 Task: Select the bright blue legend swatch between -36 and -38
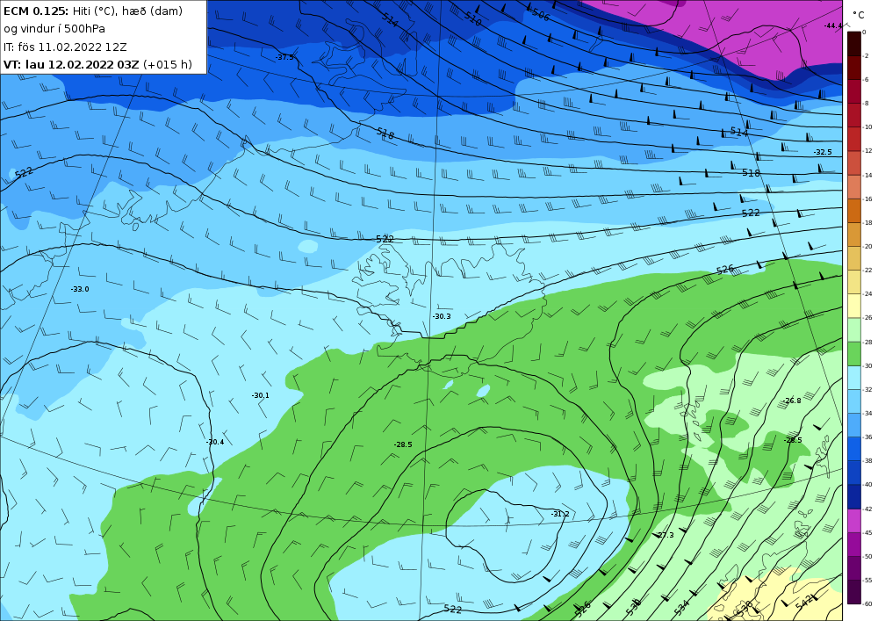pyautogui.click(x=854, y=449)
